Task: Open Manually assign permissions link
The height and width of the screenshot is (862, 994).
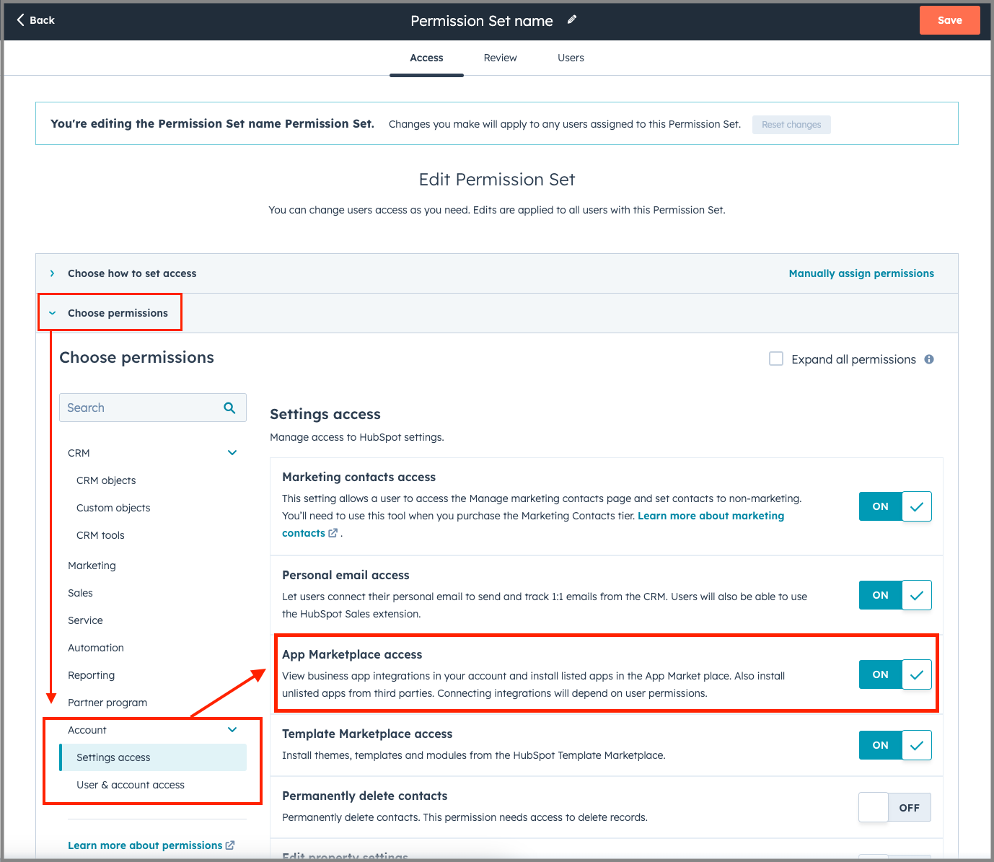Action: (x=861, y=273)
